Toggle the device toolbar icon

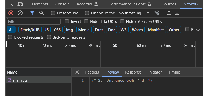pyautogui.click(x=20, y=4)
